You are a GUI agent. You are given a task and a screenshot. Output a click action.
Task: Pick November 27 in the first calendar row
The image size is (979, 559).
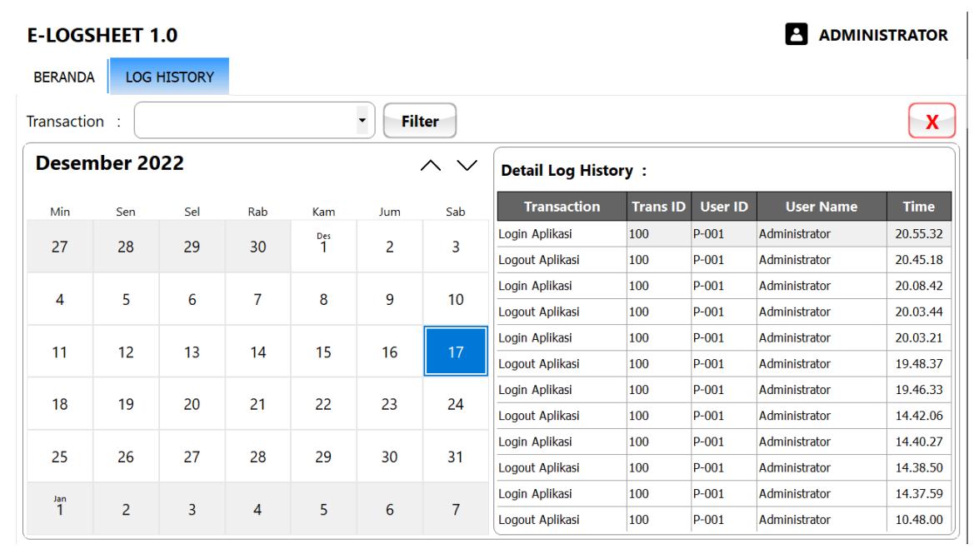[x=59, y=246]
